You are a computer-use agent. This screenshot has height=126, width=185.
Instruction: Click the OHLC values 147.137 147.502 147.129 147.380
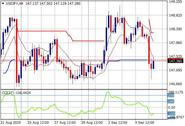click(53, 4)
